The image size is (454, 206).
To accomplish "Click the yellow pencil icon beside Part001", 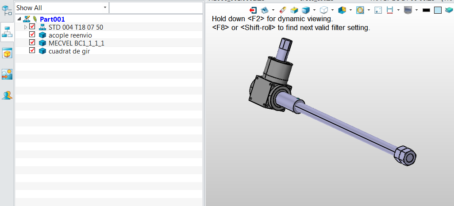I will pos(35,19).
